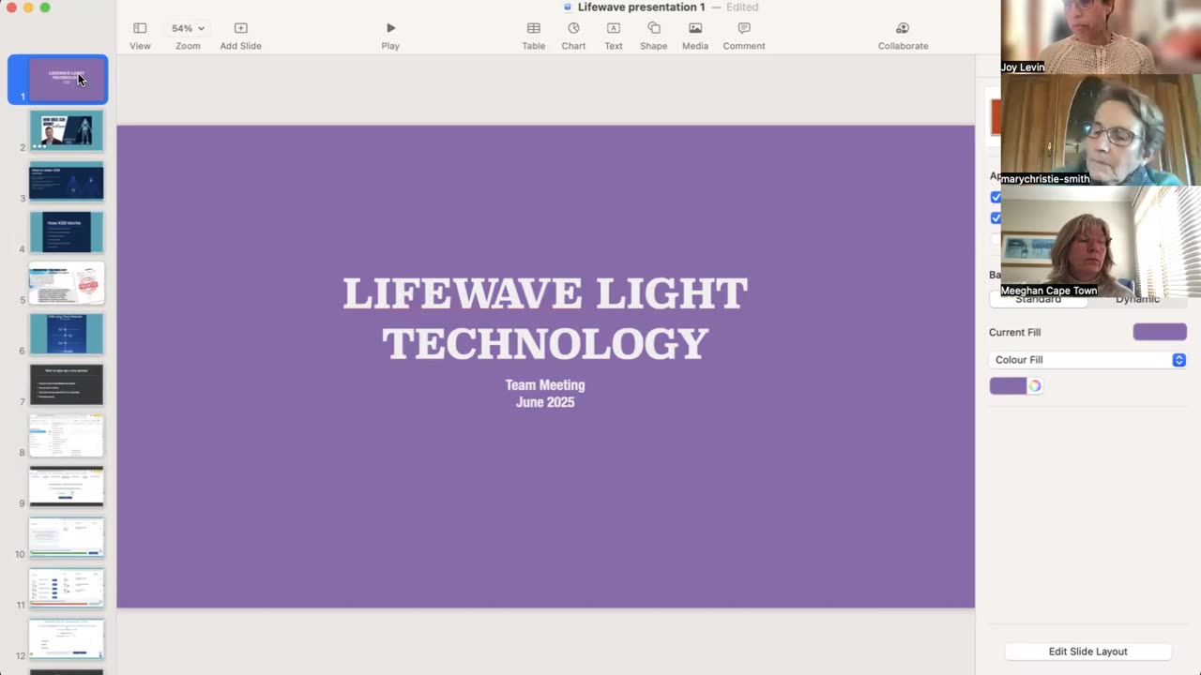Click the purple fill colour well
Image resolution: width=1201 pixels, height=675 pixels.
click(1008, 386)
